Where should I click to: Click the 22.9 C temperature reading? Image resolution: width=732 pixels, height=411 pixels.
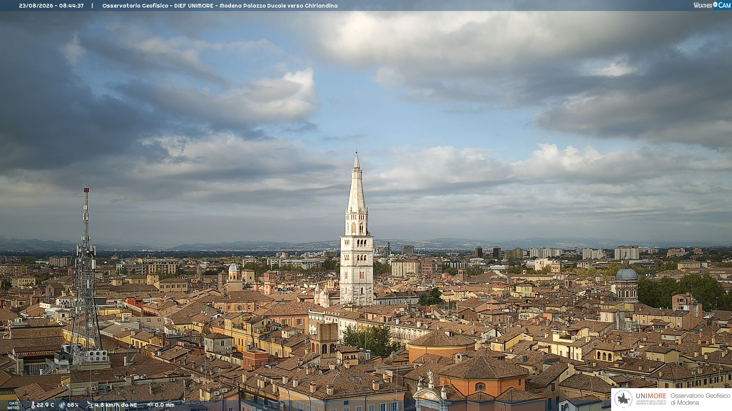45,405
